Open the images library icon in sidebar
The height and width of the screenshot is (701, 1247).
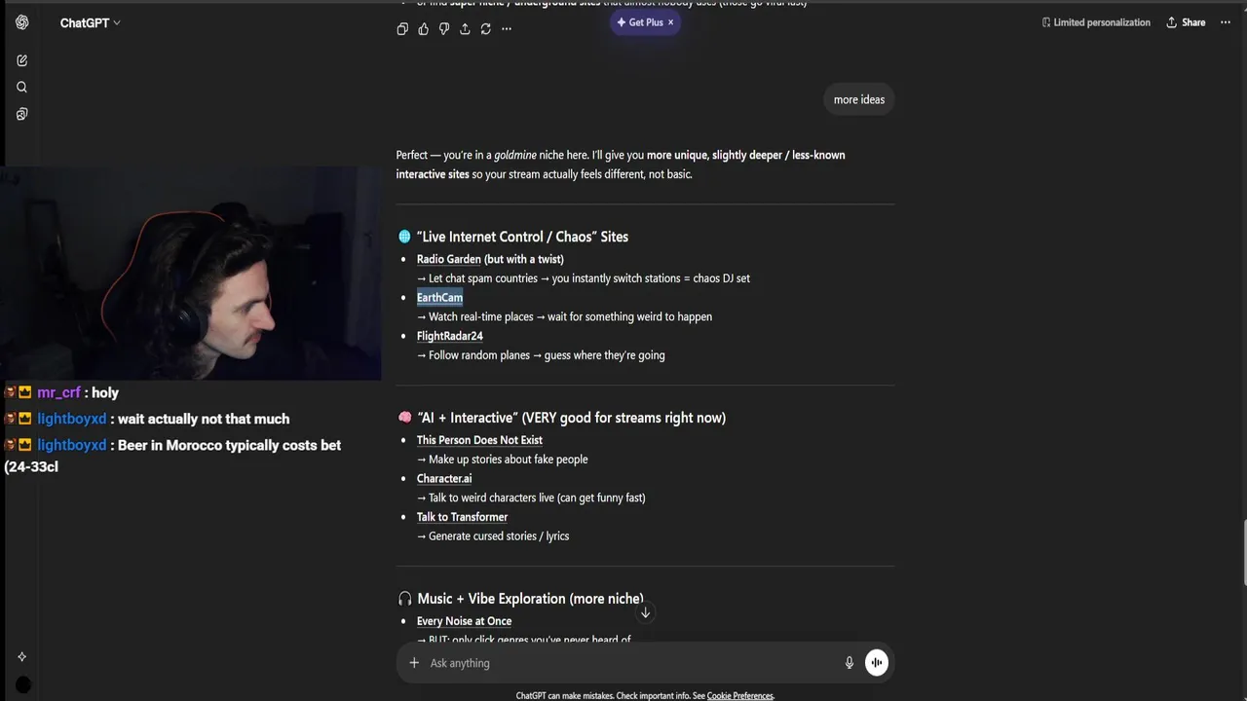(21, 114)
